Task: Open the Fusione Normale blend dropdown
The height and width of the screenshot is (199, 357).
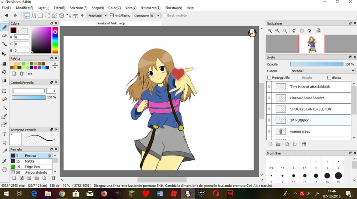Action: coord(323,71)
